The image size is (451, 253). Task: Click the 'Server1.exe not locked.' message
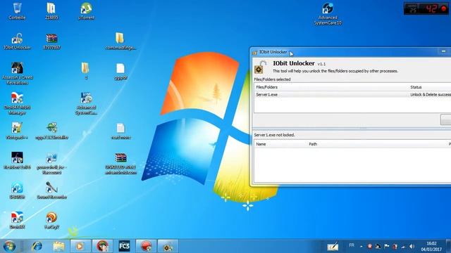coord(274,135)
